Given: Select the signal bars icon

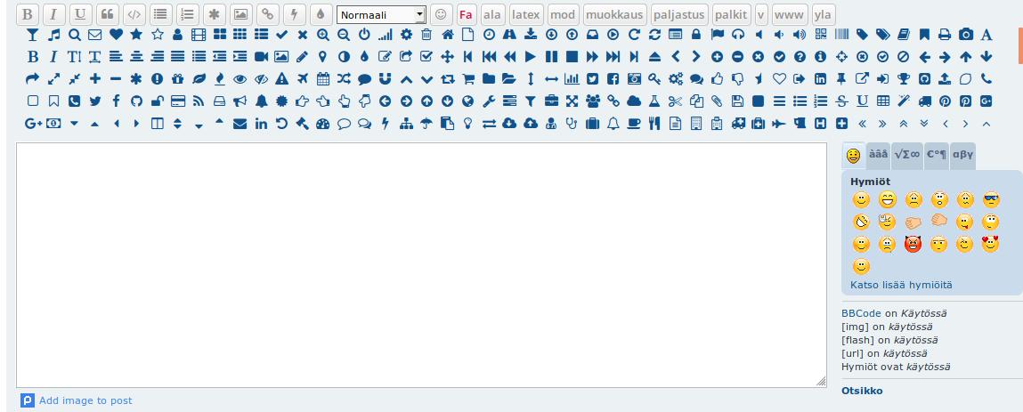Looking at the screenshot, I should (385, 36).
